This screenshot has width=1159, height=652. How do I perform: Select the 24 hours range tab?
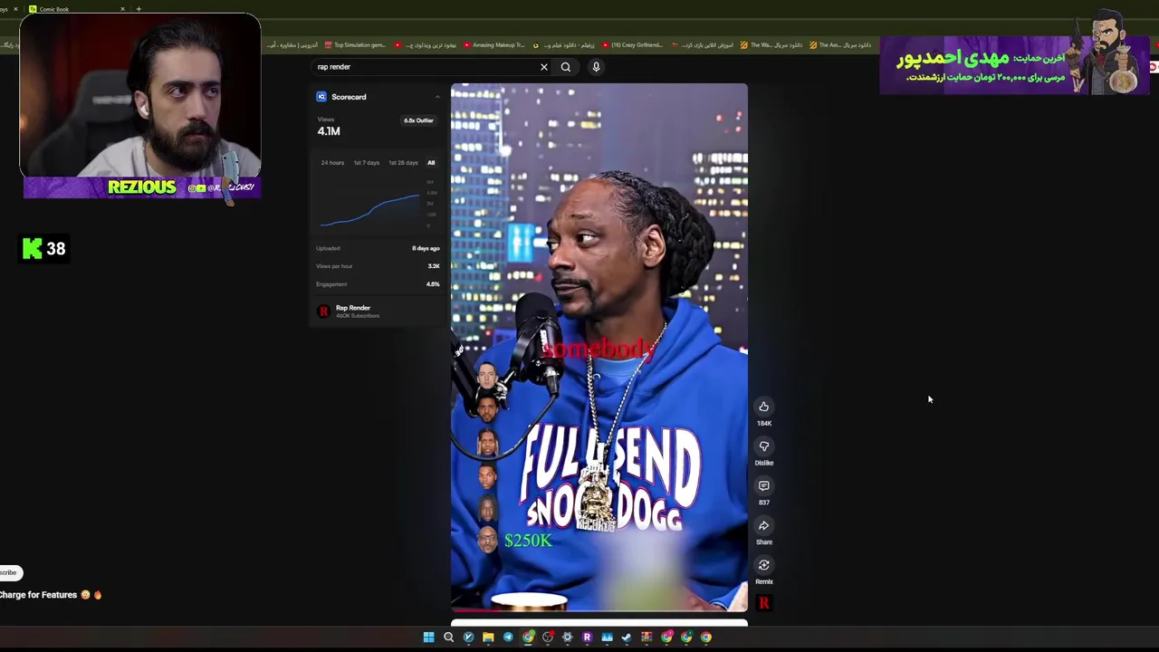(x=332, y=163)
